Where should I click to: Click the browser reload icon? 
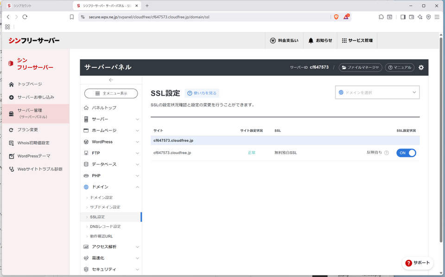[25, 17]
